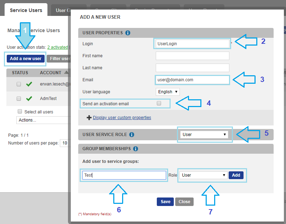Enable the Send an activation email checkbox
Image resolution: width=286 pixels, height=224 pixels.
coord(159,104)
